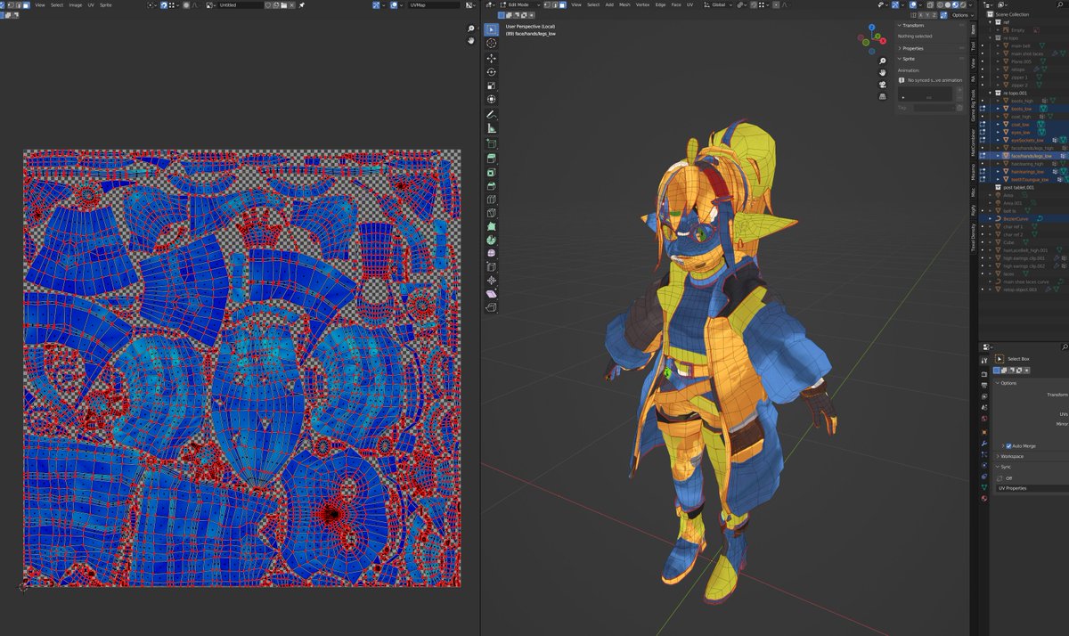Select the Smooth vertices tool
Viewport: 1069px width, 636px height.
point(491,254)
